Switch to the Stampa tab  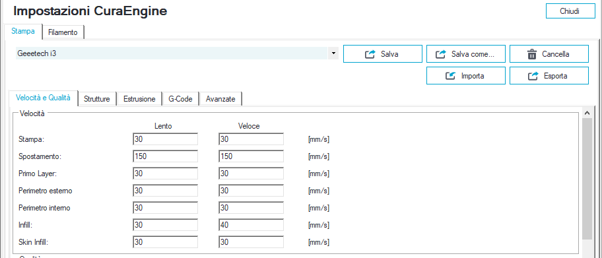[x=23, y=31]
